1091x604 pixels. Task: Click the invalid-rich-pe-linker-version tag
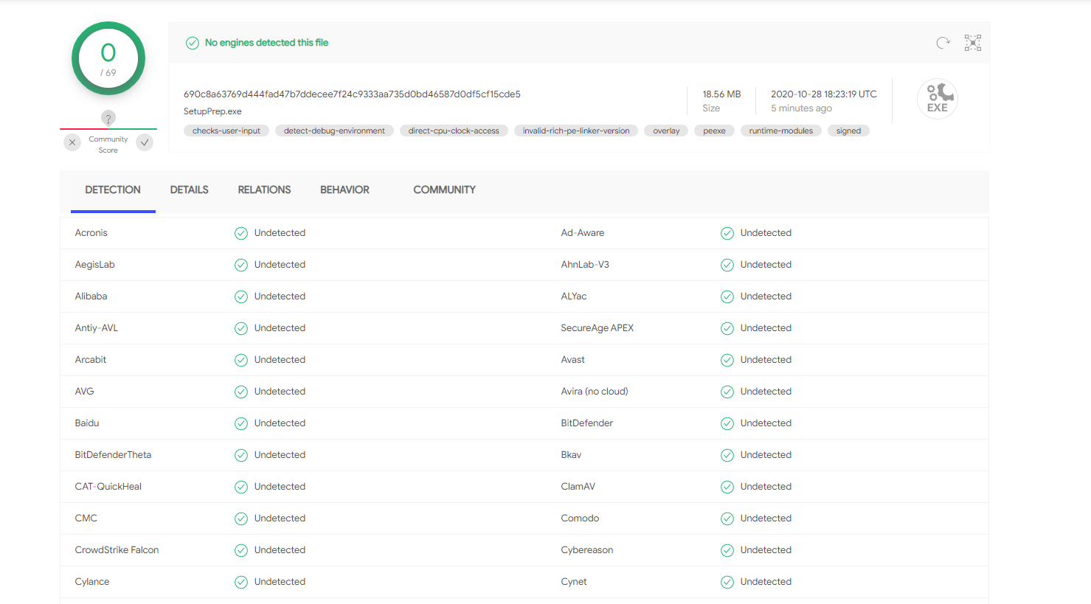point(576,131)
